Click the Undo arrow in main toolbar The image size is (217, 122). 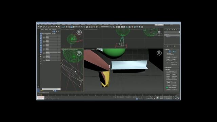39,27
